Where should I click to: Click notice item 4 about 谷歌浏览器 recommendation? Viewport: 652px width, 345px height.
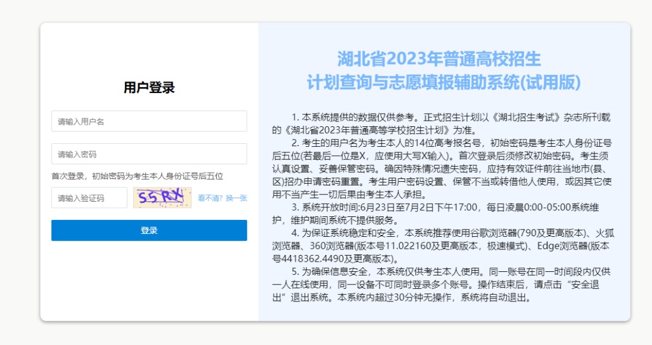443,246
